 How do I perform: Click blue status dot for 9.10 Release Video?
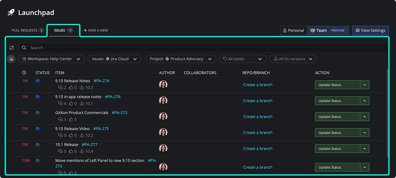(38, 129)
